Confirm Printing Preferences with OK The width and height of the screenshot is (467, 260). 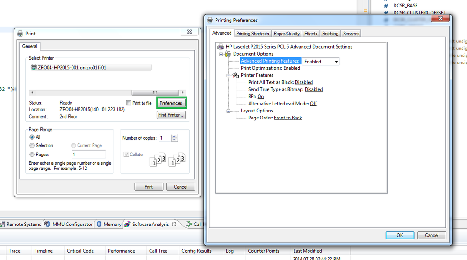(x=400, y=235)
